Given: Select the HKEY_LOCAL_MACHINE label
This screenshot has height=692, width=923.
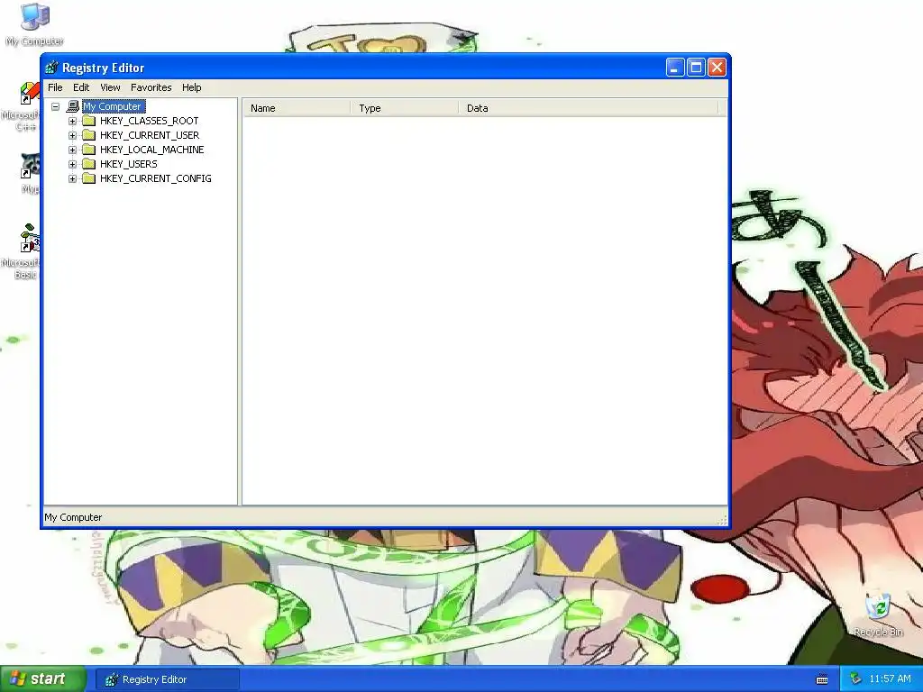Looking at the screenshot, I should pyautogui.click(x=151, y=150).
